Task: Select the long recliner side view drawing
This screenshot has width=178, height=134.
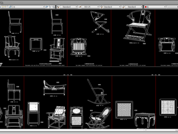Action: point(55,88)
